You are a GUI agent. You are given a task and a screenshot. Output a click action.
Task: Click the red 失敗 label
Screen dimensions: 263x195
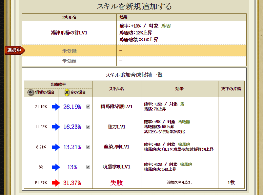pyautogui.click(x=116, y=183)
